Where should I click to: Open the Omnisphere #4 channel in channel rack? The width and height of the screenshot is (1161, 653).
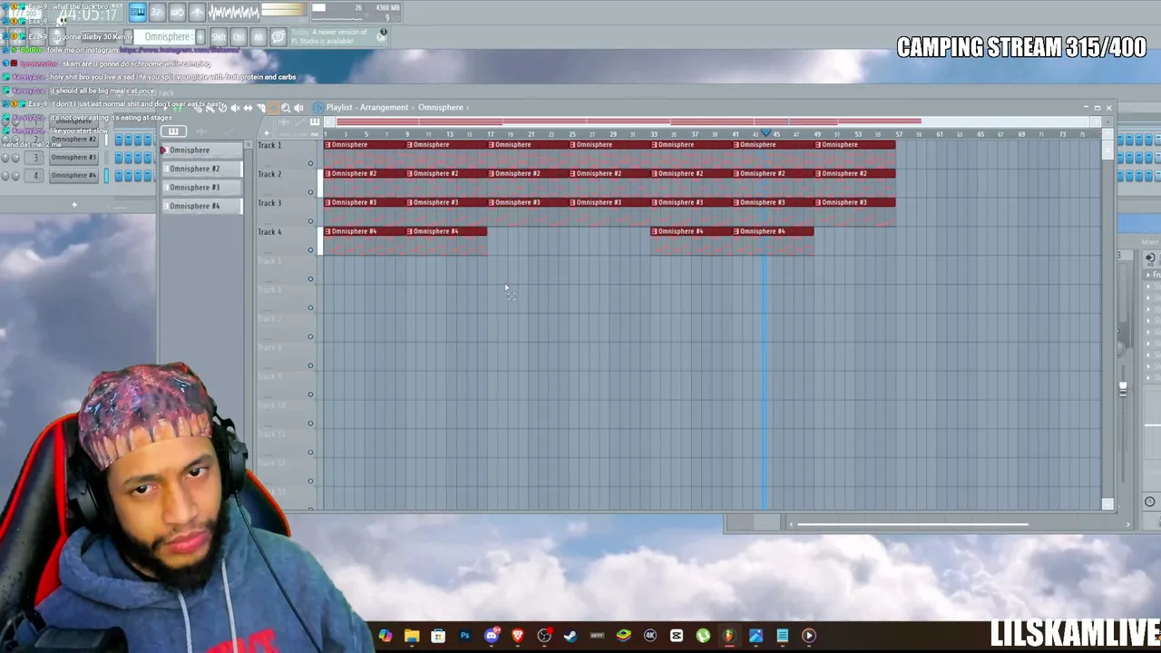pos(74,175)
